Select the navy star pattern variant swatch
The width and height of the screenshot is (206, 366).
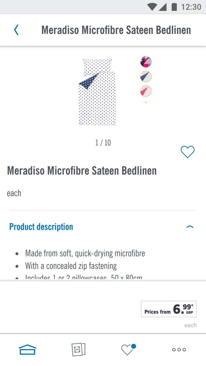(146, 76)
